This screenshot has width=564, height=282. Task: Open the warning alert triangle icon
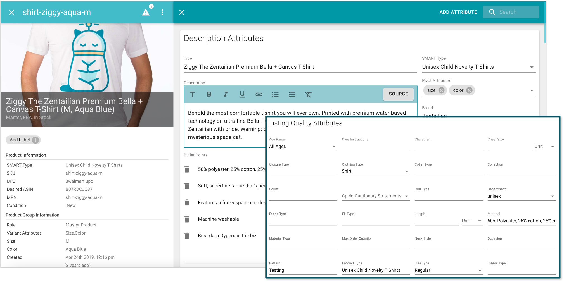tap(146, 12)
